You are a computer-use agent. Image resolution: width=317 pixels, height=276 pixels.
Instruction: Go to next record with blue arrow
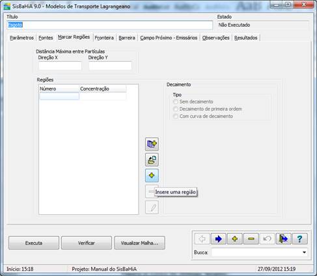[218, 239]
